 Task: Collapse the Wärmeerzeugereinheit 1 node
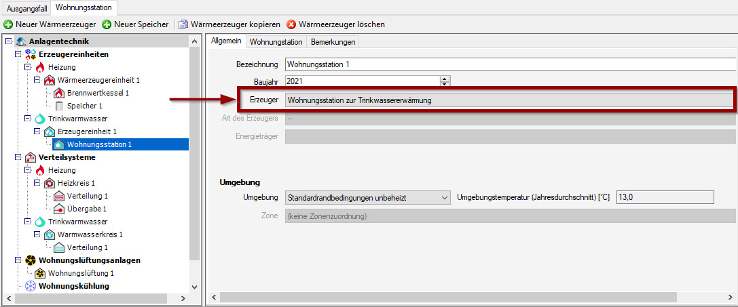click(x=37, y=80)
